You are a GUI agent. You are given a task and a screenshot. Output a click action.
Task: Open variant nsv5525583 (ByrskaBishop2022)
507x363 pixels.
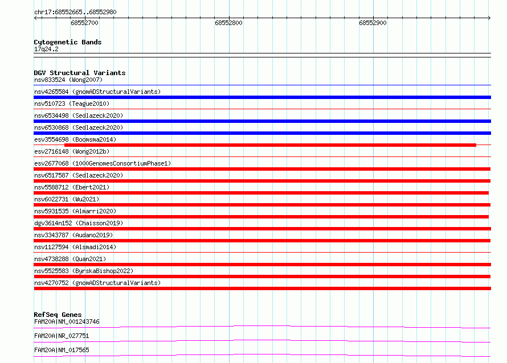click(x=84, y=271)
